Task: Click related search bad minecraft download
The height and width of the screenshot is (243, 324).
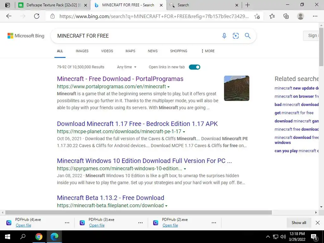Action: 296,104
